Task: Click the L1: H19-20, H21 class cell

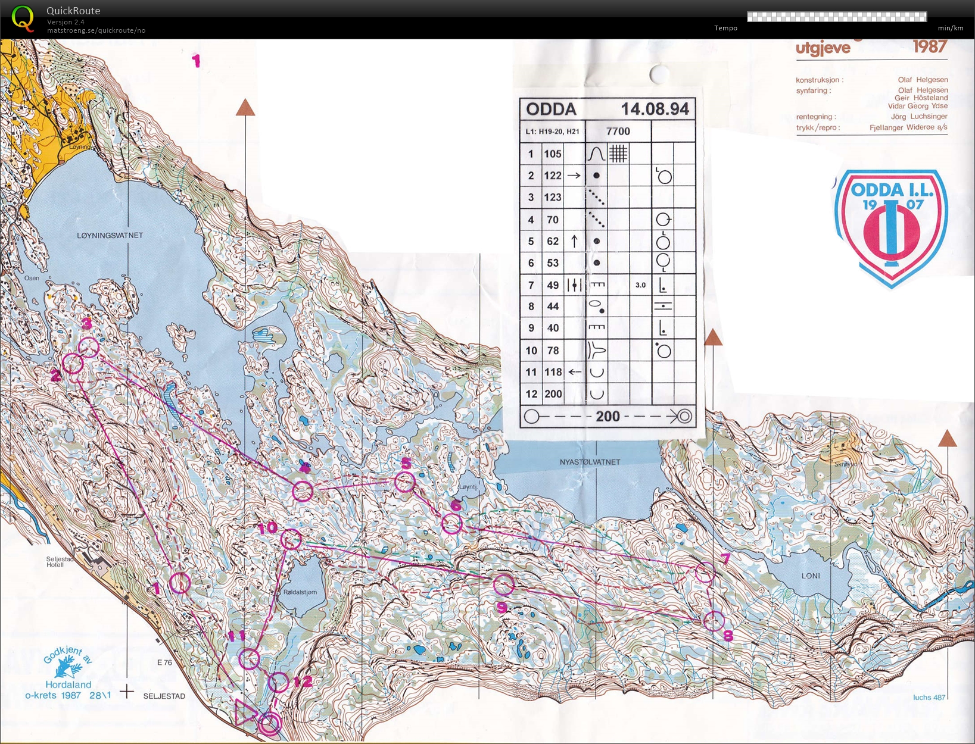Action: tap(553, 132)
